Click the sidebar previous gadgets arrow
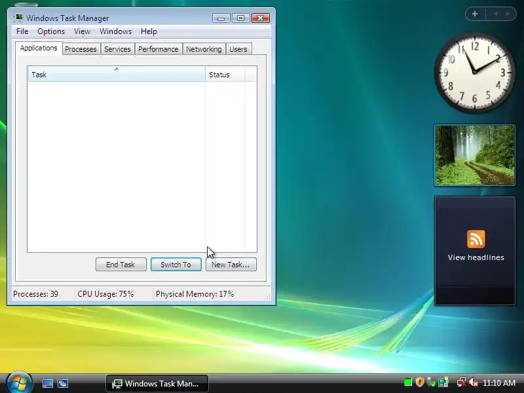This screenshot has width=524, height=393. coord(496,14)
